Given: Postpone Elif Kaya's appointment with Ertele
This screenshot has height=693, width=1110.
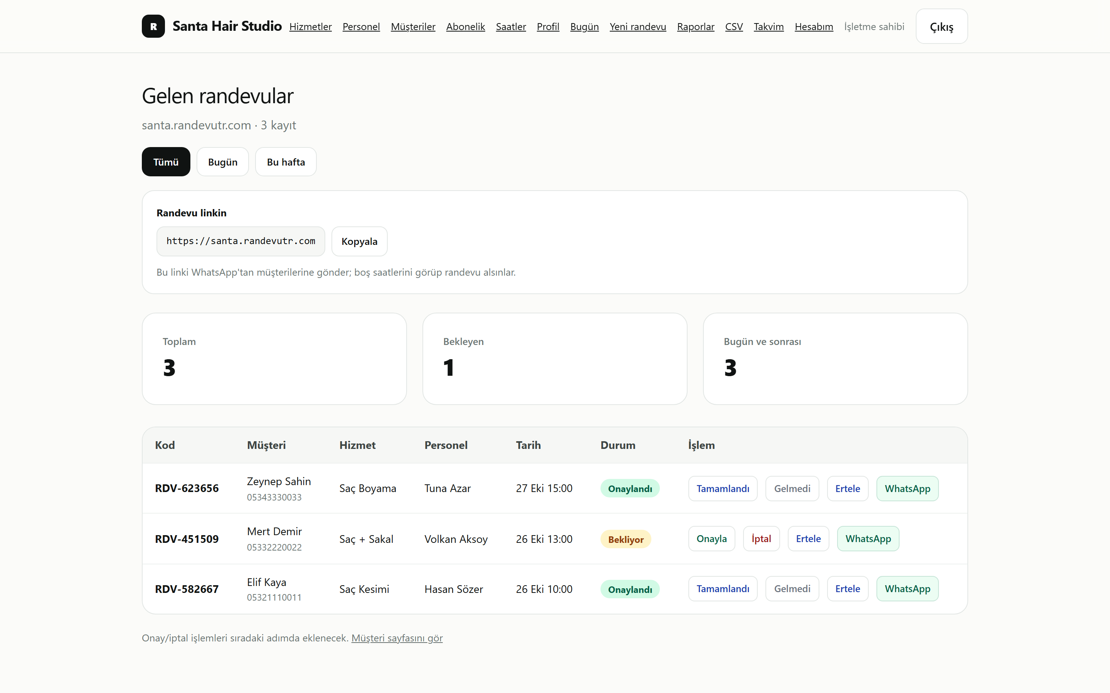Looking at the screenshot, I should [847, 589].
